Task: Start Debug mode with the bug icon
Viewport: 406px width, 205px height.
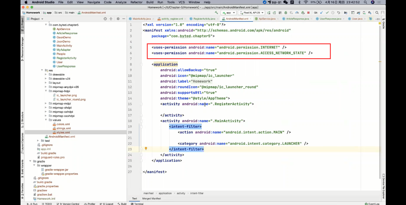Action: 286,13
